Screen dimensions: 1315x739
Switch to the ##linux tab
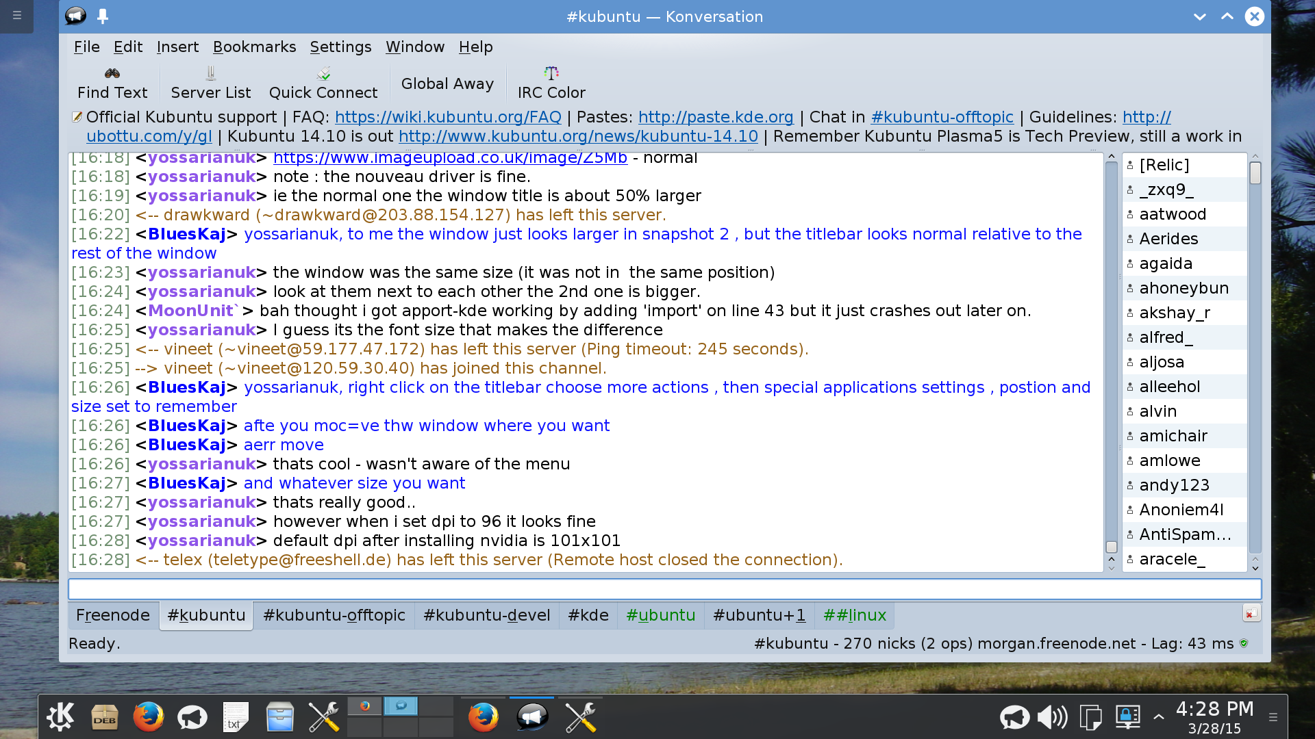[855, 615]
